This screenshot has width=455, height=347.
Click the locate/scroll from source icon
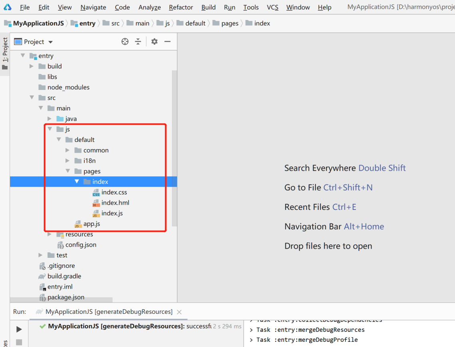point(125,42)
